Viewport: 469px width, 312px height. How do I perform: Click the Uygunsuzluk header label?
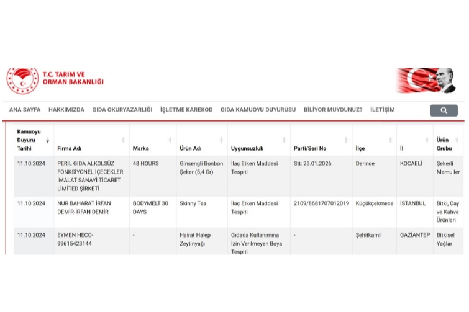(247, 148)
